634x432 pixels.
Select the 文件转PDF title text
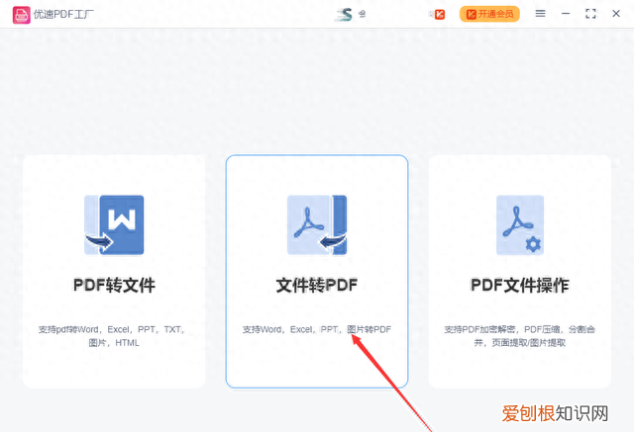pyautogui.click(x=317, y=285)
